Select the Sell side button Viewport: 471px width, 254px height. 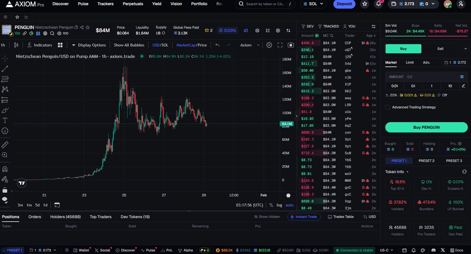[440, 49]
